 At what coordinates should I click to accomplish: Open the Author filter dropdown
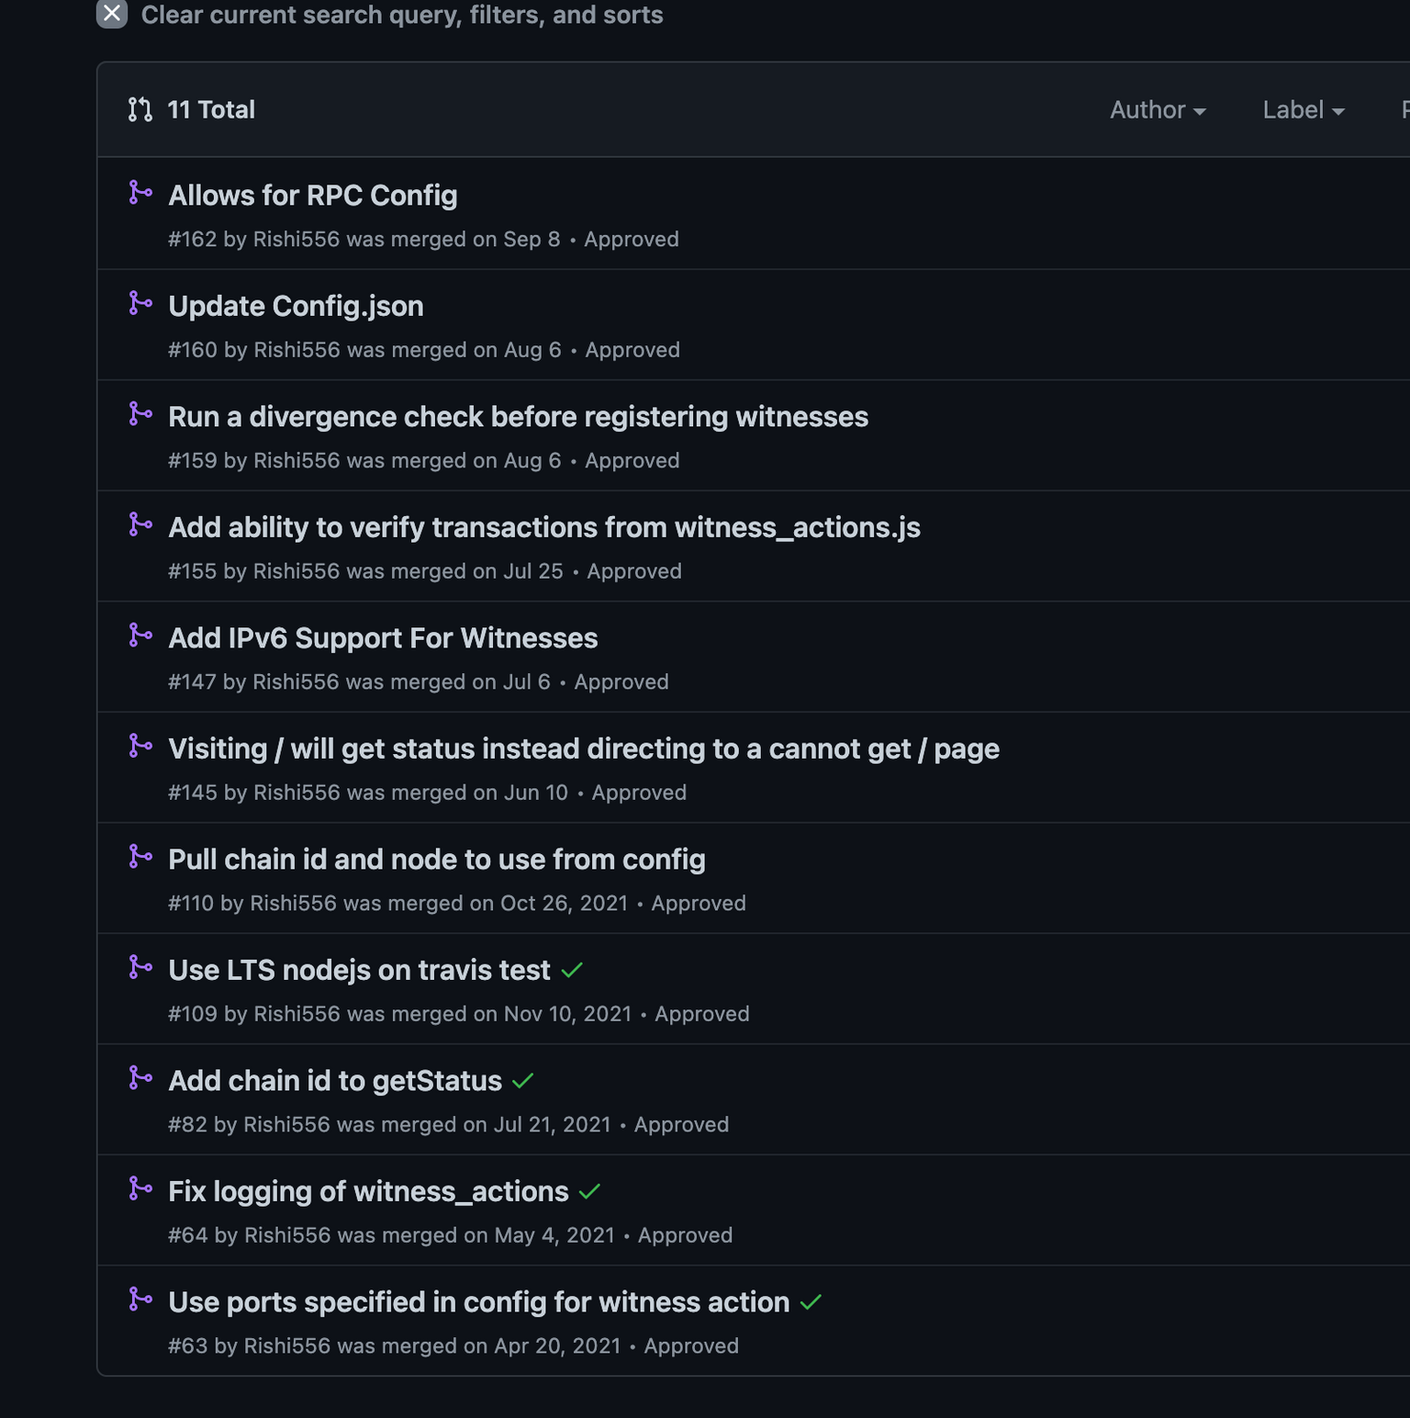pyautogui.click(x=1158, y=110)
